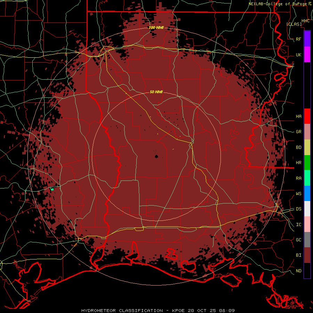Select the GR pink legend swatch
Screen dimensions: 313x313
coord(307,132)
